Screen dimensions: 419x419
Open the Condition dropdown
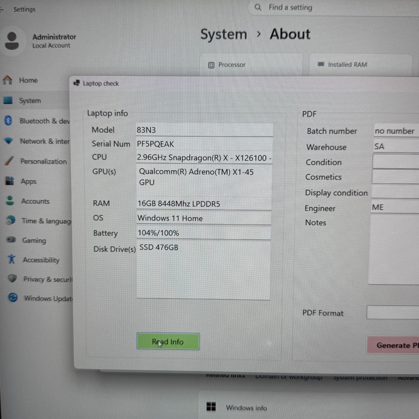click(x=395, y=161)
